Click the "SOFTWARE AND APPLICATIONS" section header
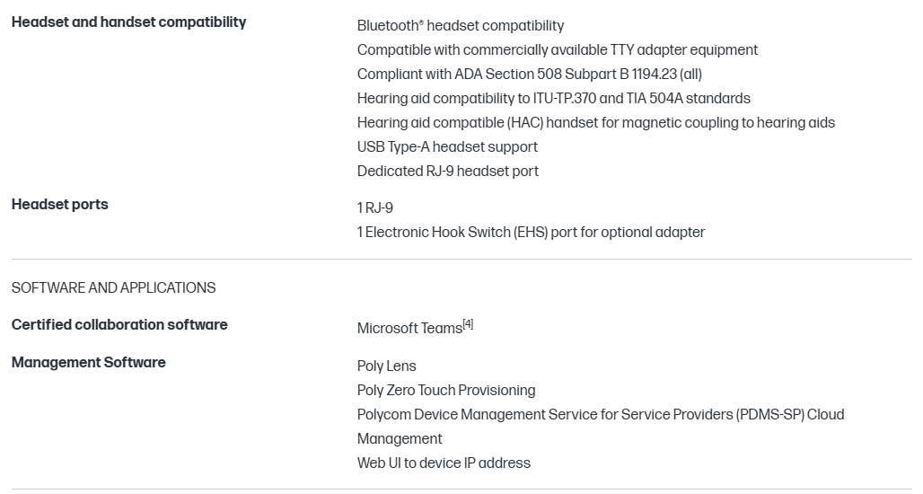The width and height of the screenshot is (923, 494). click(x=113, y=288)
